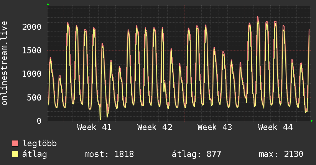The image size is (316, 165).
Task: Click the green arrow at x-axis end
Action: tap(312, 121)
